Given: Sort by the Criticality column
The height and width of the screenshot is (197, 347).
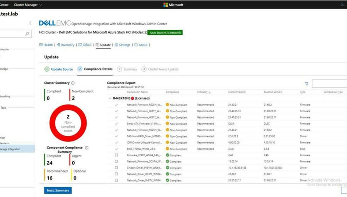Looking at the screenshot, I should pyautogui.click(x=204, y=92).
